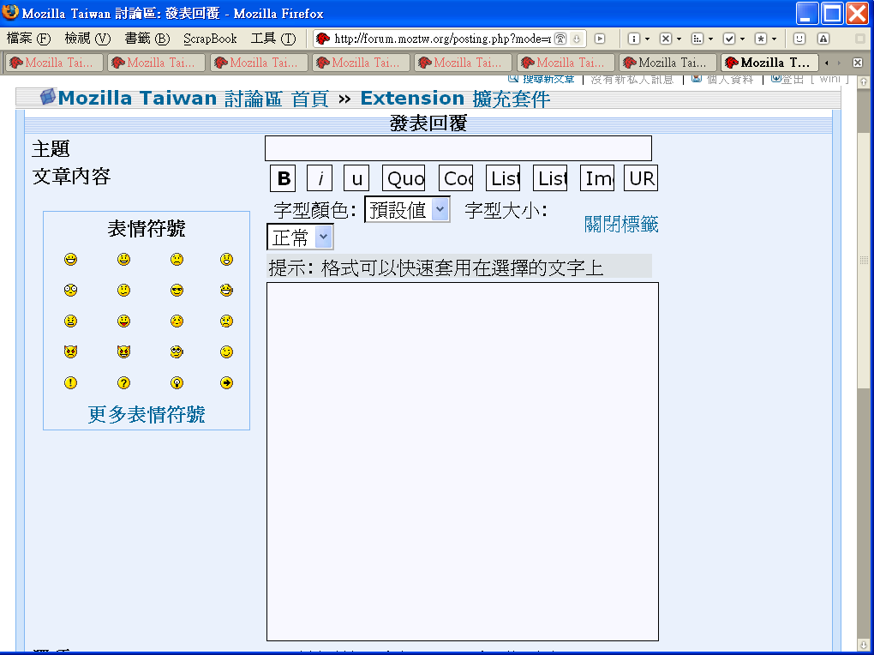
Task: Open the 檔案 (F) menu
Action: pyautogui.click(x=28, y=39)
